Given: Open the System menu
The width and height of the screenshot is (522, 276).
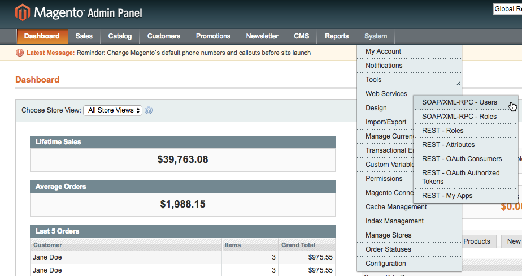Looking at the screenshot, I should [376, 36].
